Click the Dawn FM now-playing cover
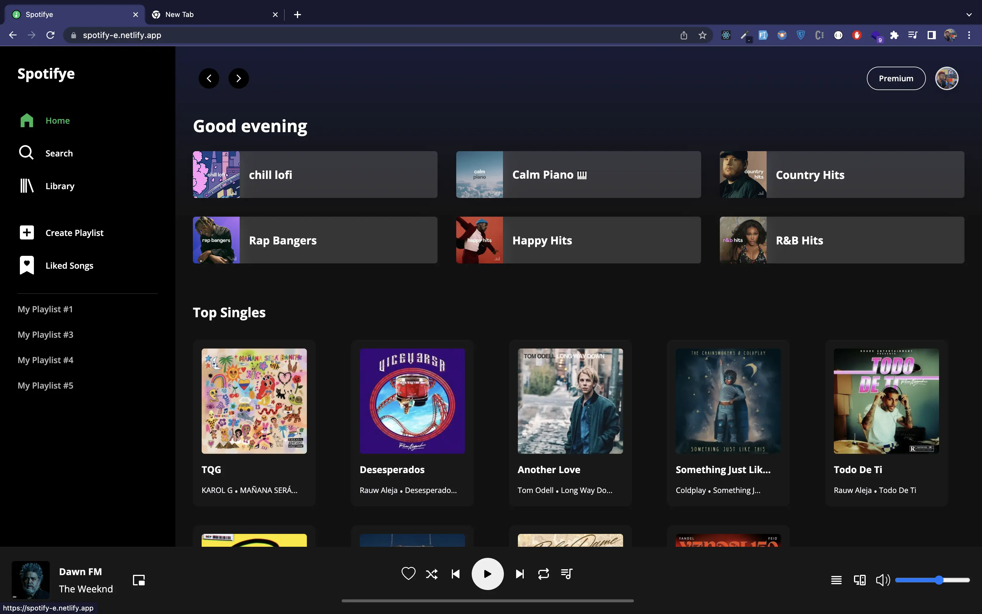 coord(30,580)
